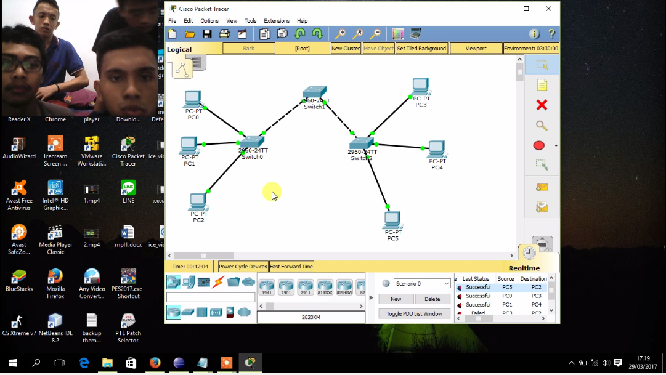Delete the current scenario with the Delete button
The image size is (666, 375).
click(x=432, y=299)
